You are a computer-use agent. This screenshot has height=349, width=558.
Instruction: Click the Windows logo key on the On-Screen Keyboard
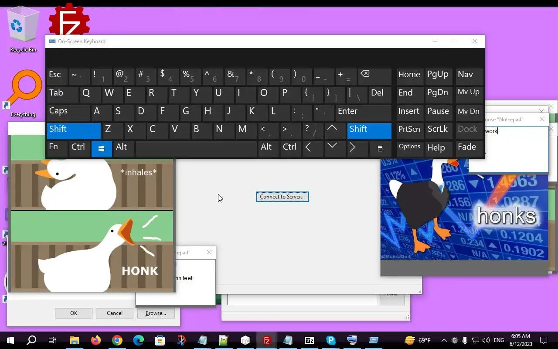point(102,149)
